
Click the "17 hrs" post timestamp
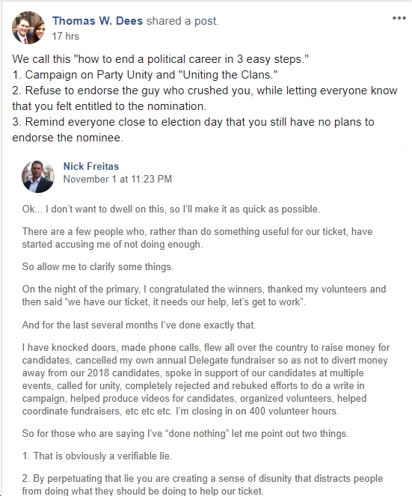click(x=66, y=36)
